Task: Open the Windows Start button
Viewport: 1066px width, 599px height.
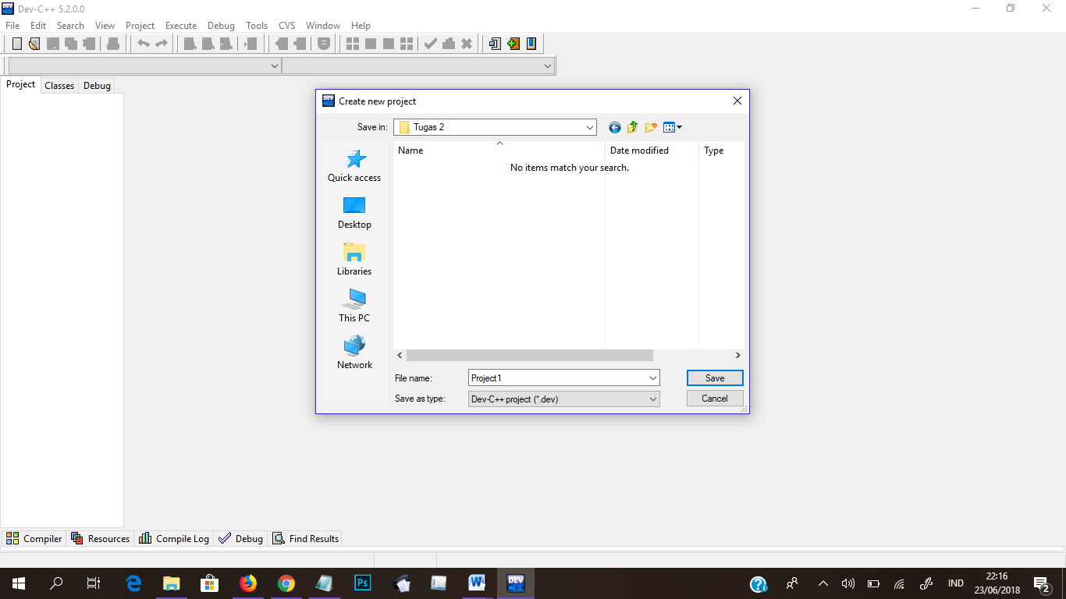Action: click(x=19, y=583)
